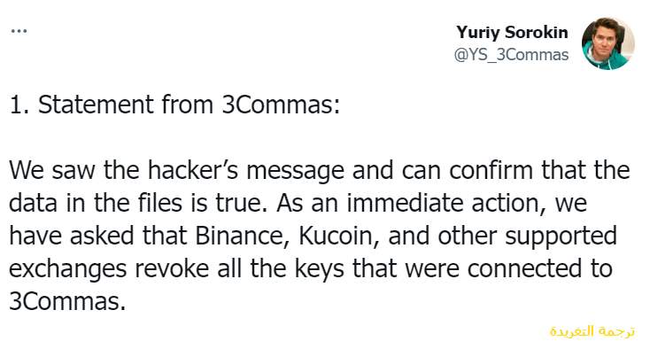
Task: Click the '1. Statement from 3Commas:' heading line
Action: coord(174,104)
